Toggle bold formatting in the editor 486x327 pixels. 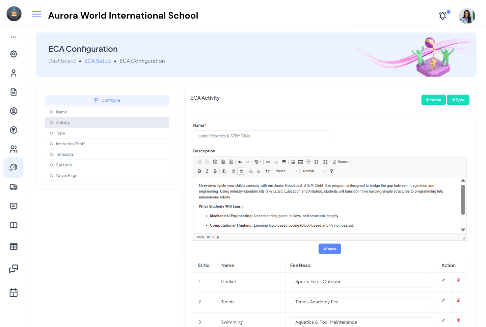[x=199, y=171]
